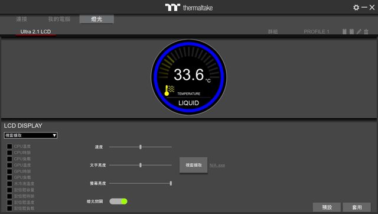Viewport: 378px width, 214px height.
Task: Open the 視窗擷取 dropdown under LCD DISPLAY
Action: [x=31, y=135]
